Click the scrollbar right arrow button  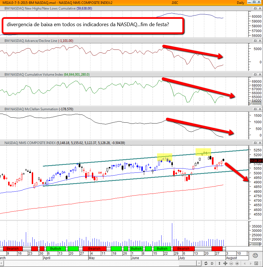point(199,263)
